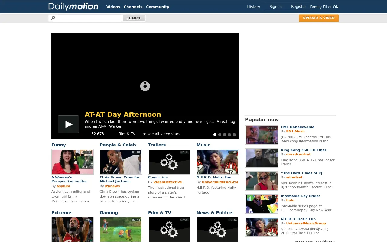The image size is (387, 242).
Task: Visit uploader wiredset profile
Action: click(294, 178)
